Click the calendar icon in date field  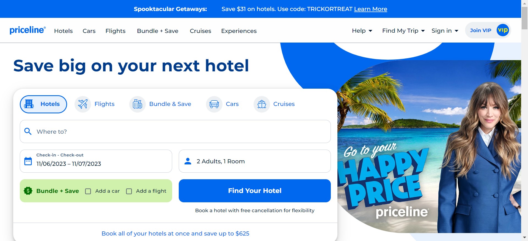tap(28, 161)
